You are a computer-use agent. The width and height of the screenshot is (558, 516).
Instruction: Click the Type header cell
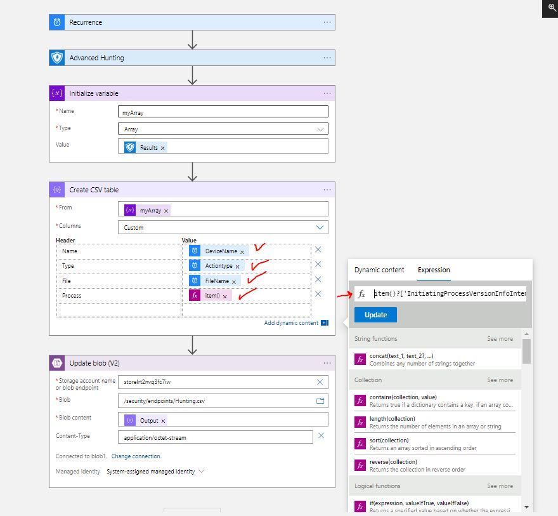(119, 266)
